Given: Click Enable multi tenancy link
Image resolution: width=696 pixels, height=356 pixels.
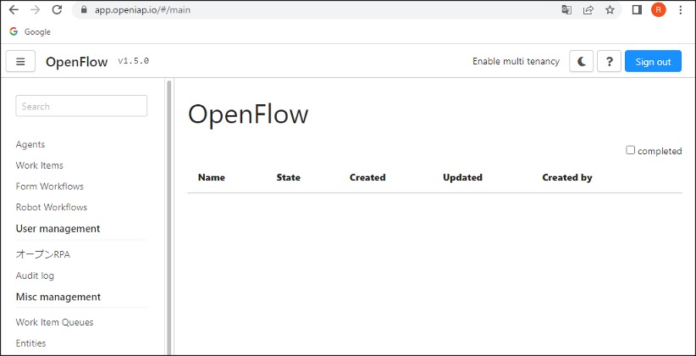Looking at the screenshot, I should 516,61.
